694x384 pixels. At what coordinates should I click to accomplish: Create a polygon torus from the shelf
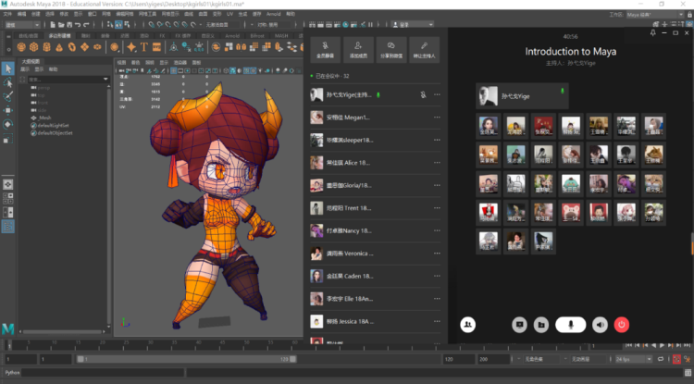[71, 47]
